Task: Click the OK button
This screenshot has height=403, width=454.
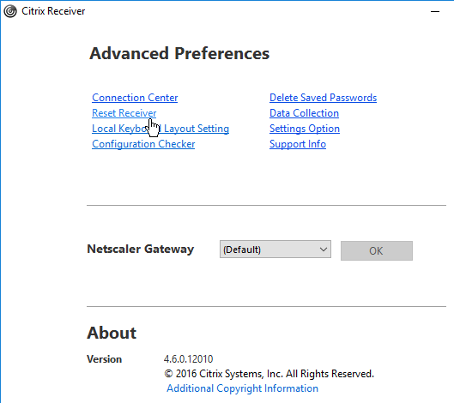Action: pyautogui.click(x=377, y=251)
